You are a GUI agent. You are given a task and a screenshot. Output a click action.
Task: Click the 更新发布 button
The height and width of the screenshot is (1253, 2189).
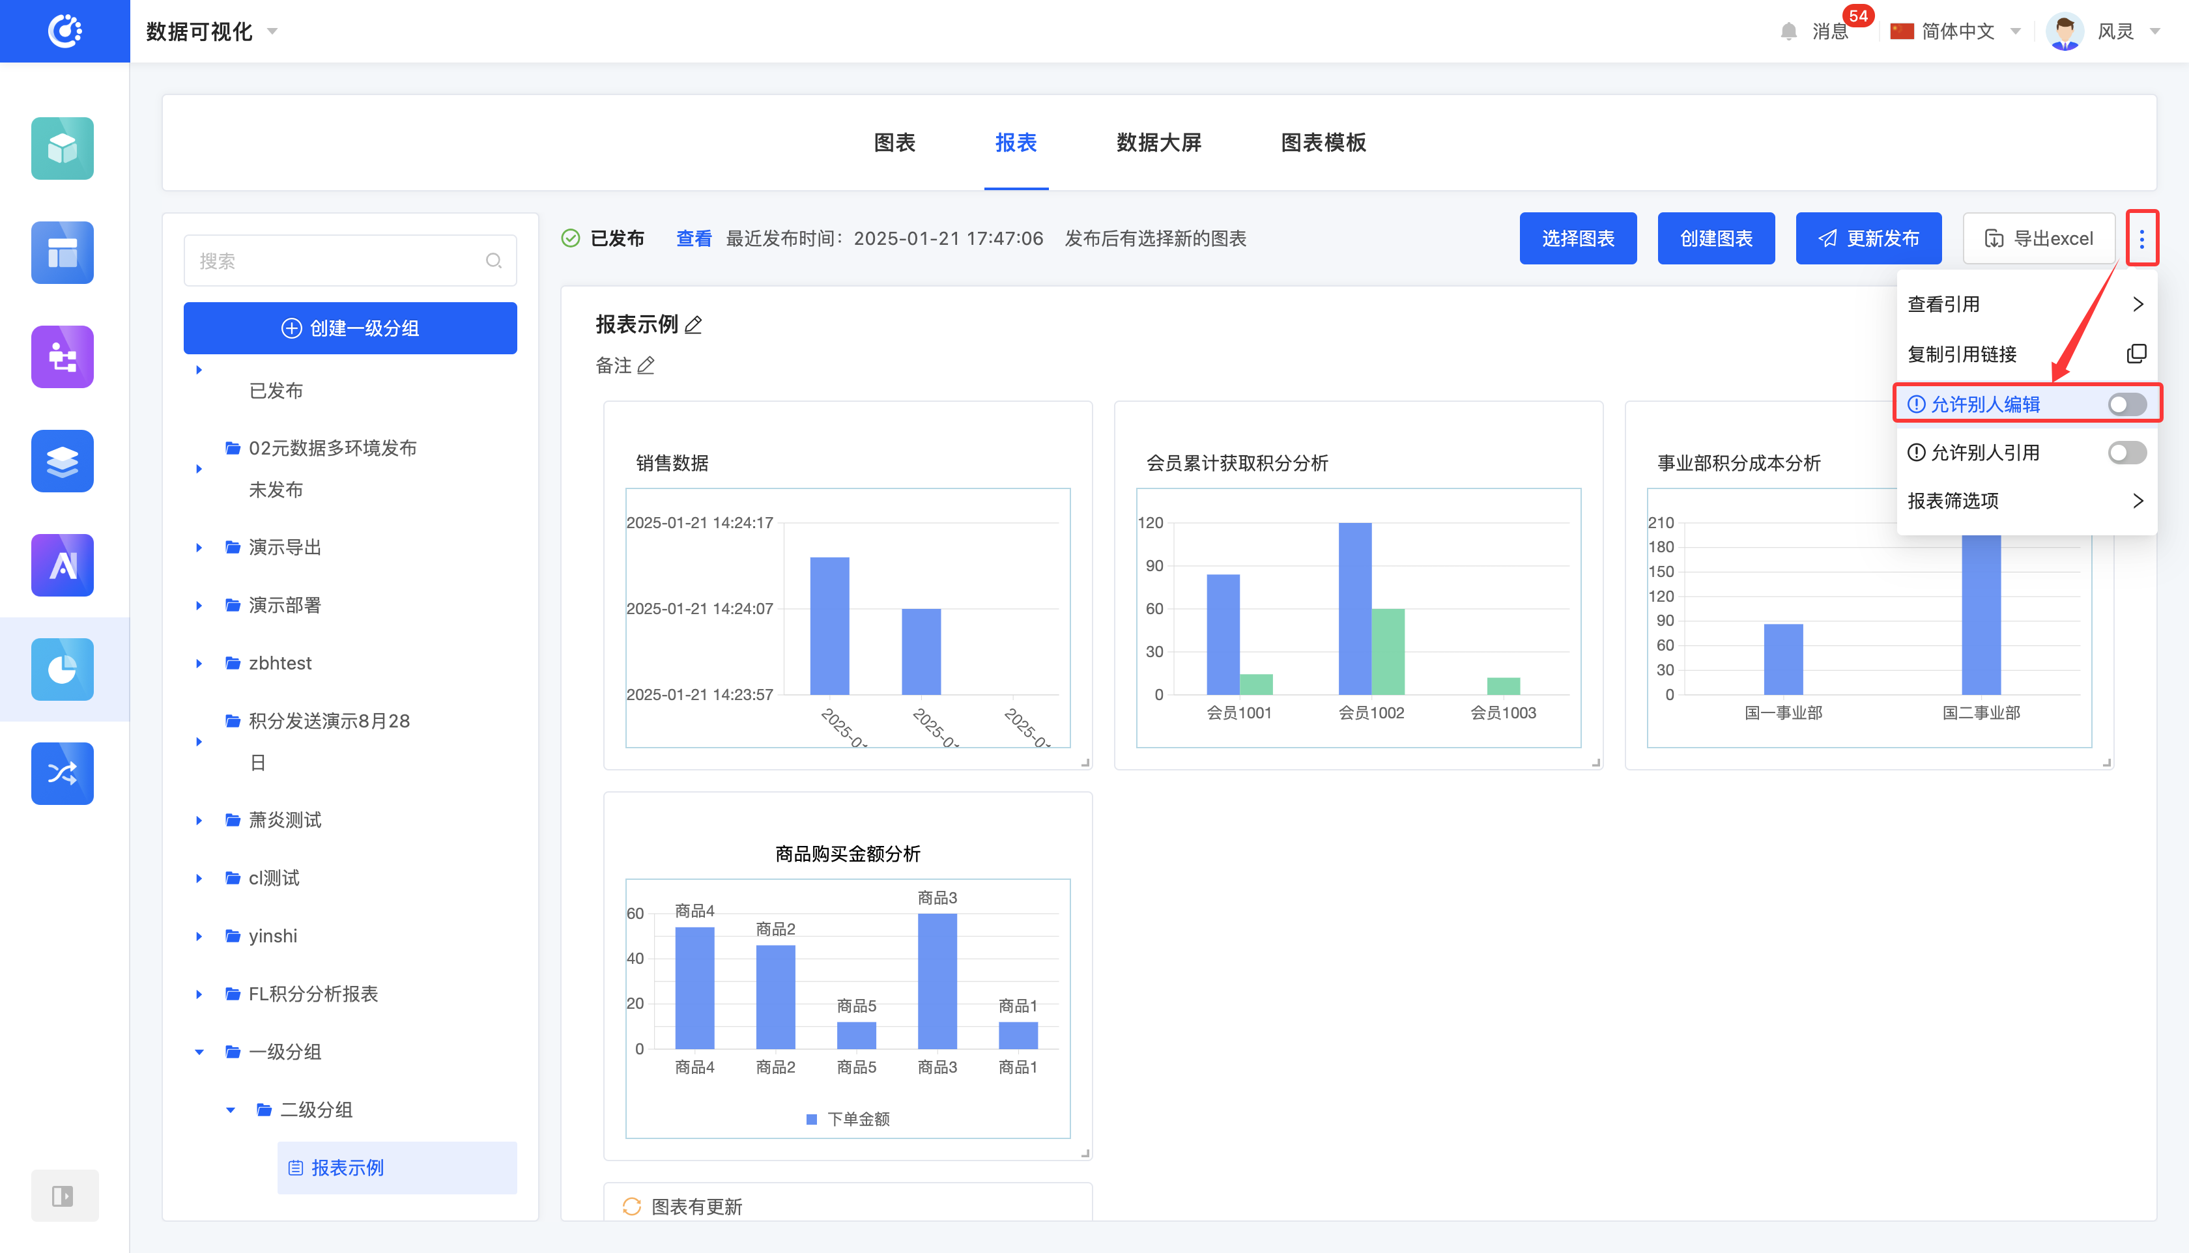pos(1868,238)
